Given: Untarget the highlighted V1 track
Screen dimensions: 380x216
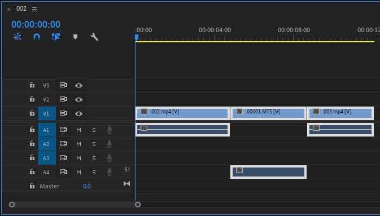Looking at the screenshot, I should (x=47, y=113).
